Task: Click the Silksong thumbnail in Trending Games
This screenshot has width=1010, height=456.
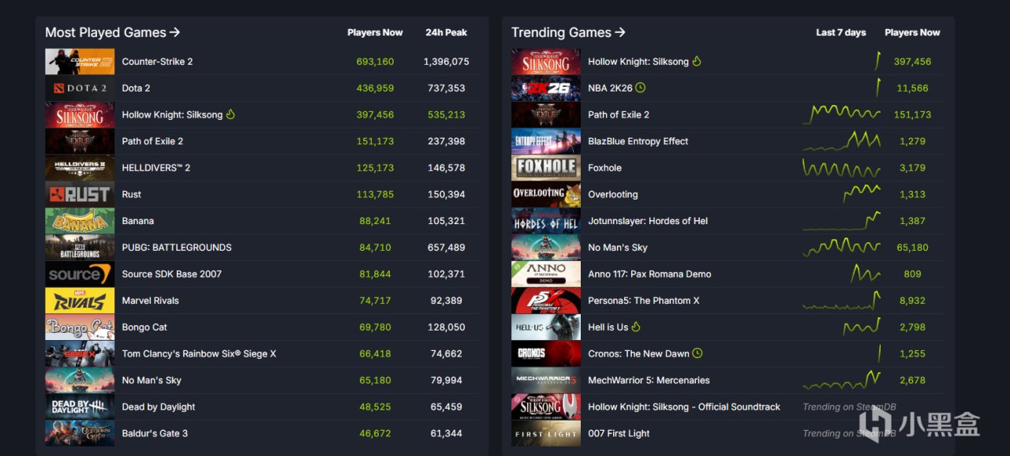Action: (x=546, y=62)
